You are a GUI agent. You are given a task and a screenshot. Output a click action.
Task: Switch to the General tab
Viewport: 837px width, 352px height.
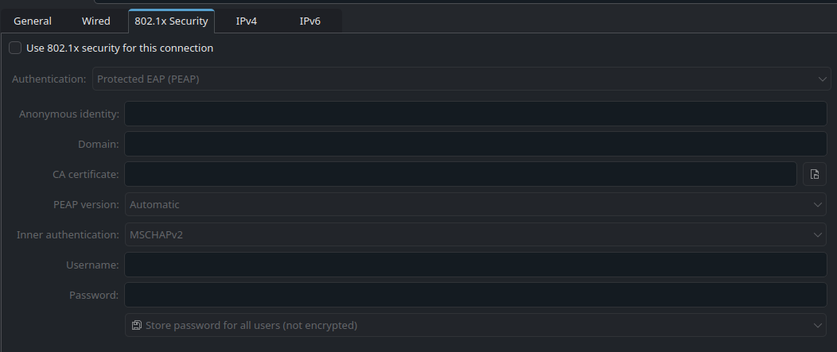tap(33, 21)
